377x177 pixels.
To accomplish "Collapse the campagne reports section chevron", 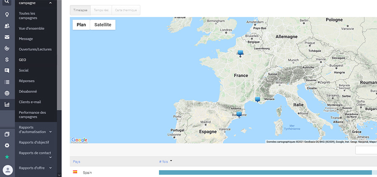I will 50,3.
